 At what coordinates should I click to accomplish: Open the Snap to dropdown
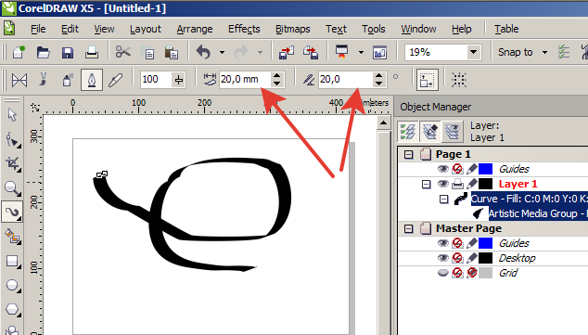[545, 52]
